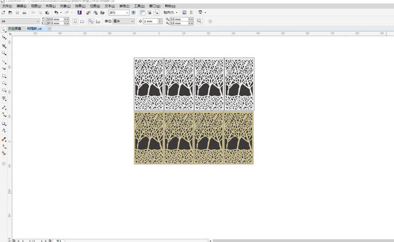
Task: Click the purple Search content icon
Action: (x=79, y=13)
